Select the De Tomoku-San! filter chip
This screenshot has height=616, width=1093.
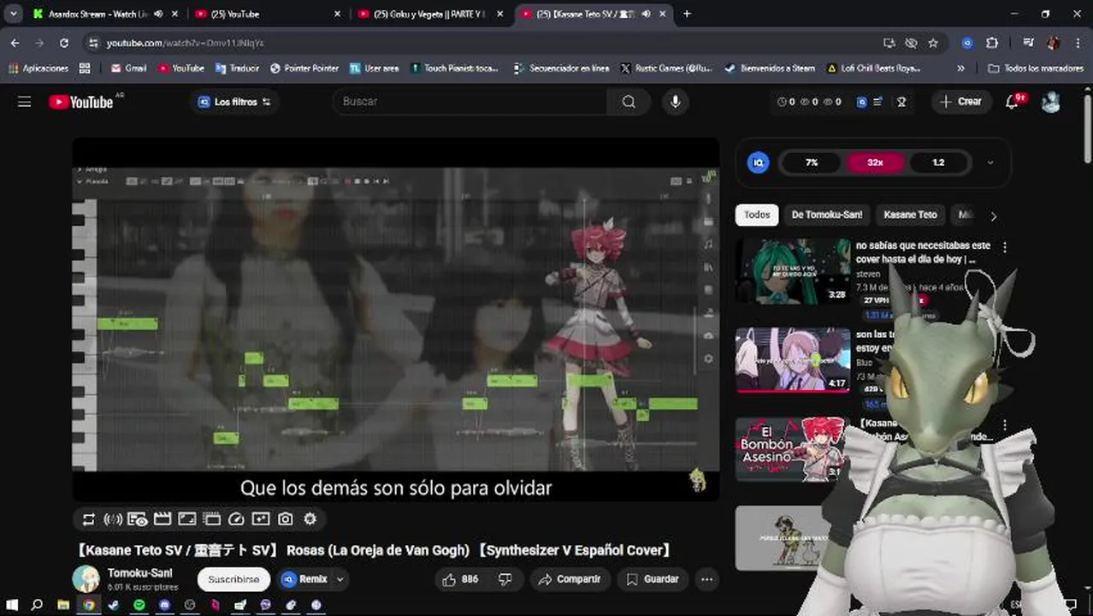(x=827, y=215)
